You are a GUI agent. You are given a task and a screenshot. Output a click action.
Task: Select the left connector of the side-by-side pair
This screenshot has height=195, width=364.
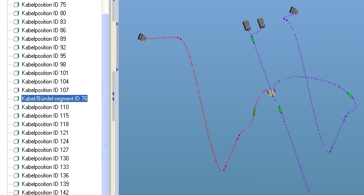click(246, 26)
